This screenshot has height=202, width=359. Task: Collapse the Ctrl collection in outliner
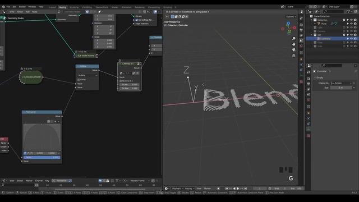coord(311,35)
